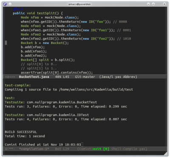The image size is (170, 158).
Task: Click the line Node nfoo1 = mock(Node.class);
Action: (x=51, y=26)
